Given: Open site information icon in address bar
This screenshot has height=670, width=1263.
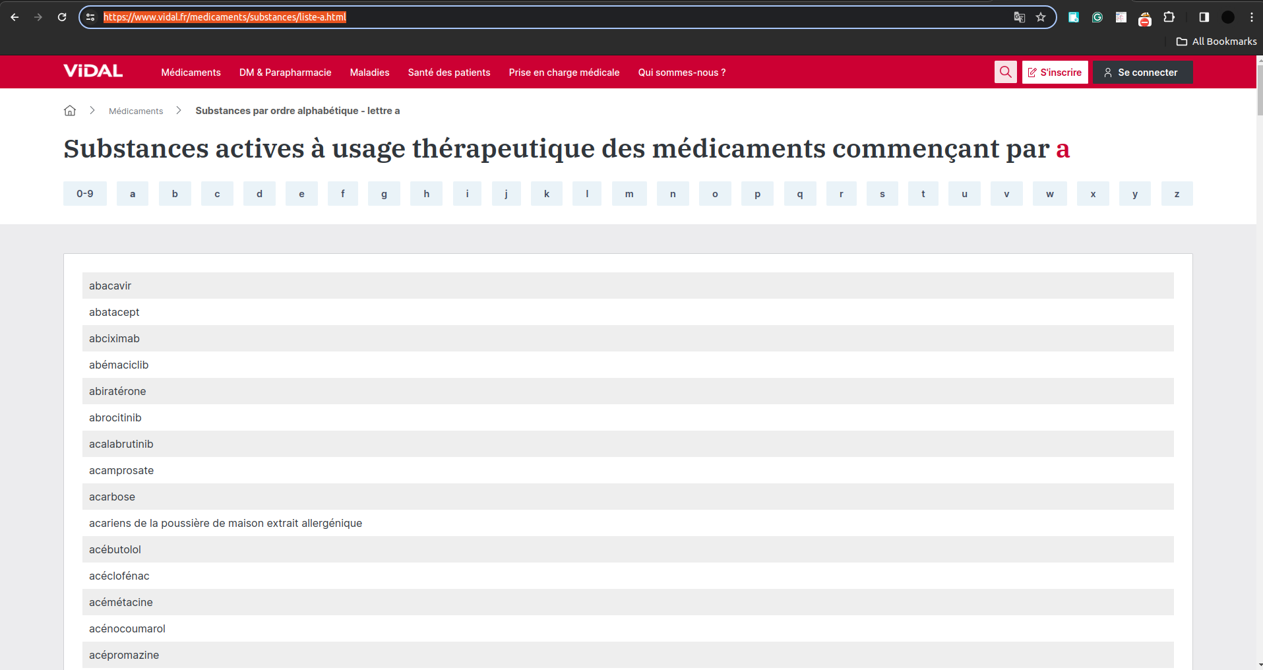Looking at the screenshot, I should point(90,17).
